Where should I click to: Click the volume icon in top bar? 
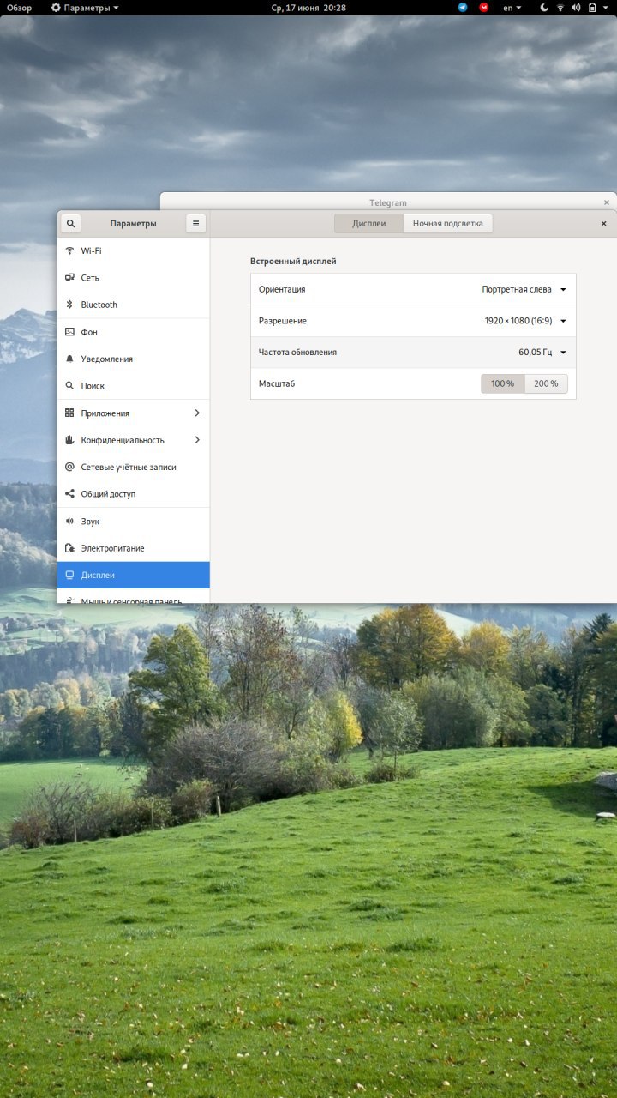[x=576, y=7]
